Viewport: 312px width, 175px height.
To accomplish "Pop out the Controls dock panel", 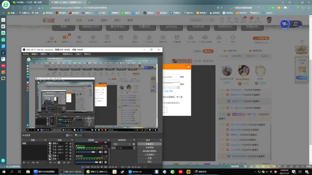I will (x=160, y=140).
